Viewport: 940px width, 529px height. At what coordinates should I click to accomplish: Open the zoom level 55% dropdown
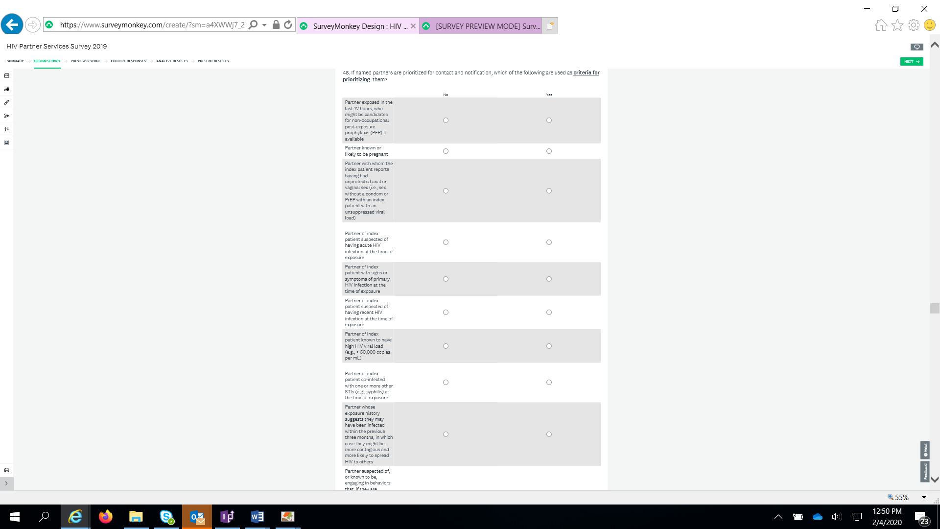point(924,497)
